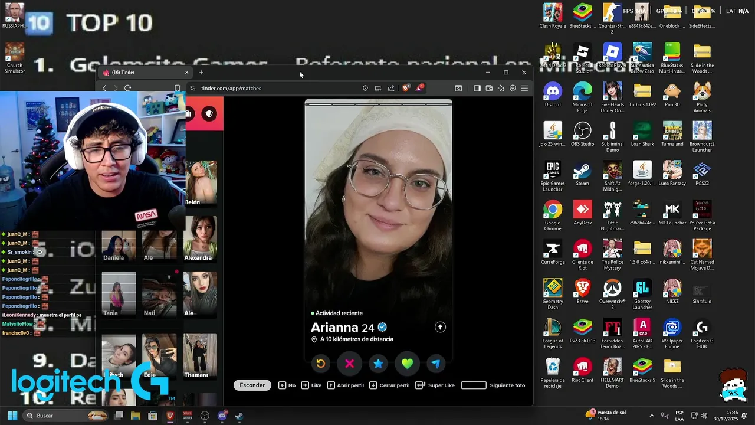Screen dimensions: 755x425
Task: Click the blue paper plane Boost button
Action: tap(436, 364)
